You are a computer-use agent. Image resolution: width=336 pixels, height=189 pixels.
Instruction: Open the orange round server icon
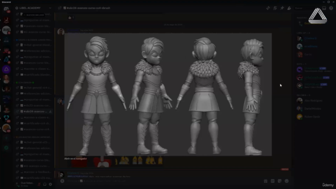(x=6, y=128)
